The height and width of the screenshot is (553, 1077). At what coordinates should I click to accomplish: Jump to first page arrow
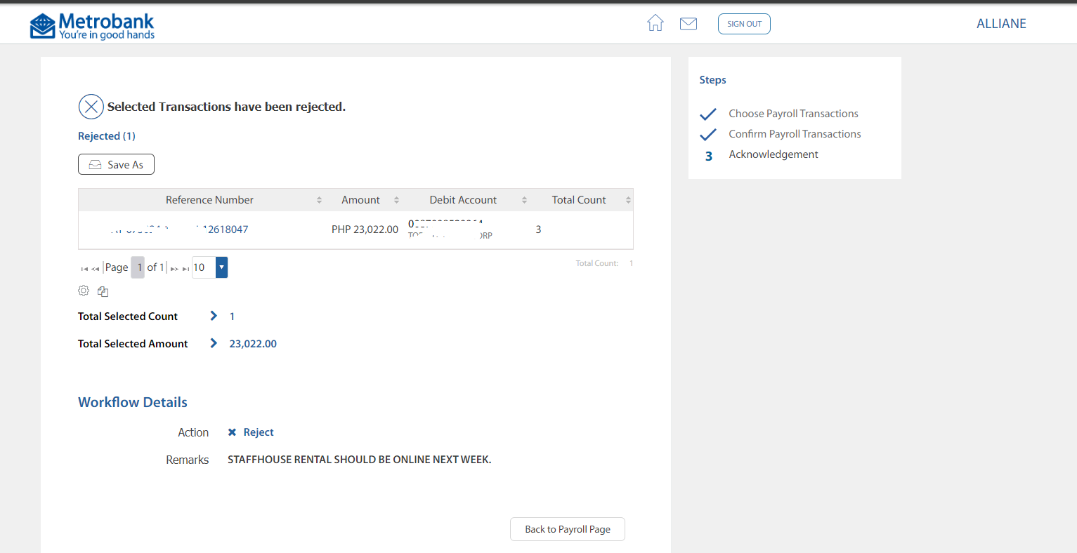[84, 269]
